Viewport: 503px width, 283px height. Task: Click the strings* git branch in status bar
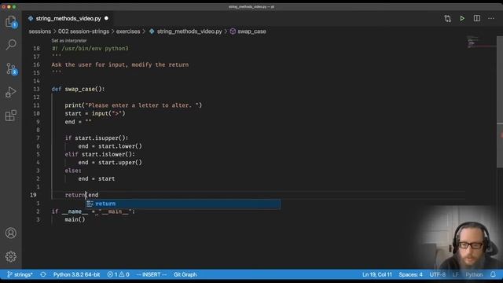point(20,274)
